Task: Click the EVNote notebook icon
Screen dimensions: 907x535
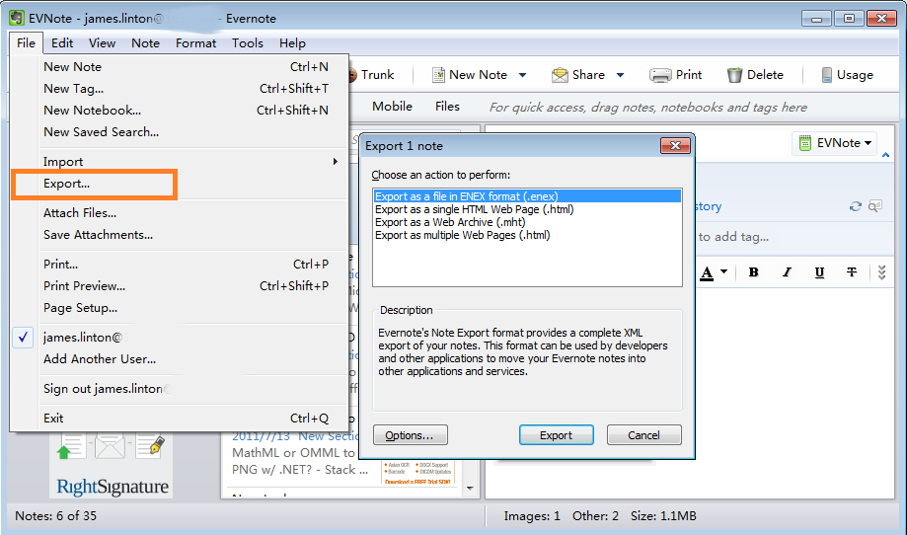Action: [x=804, y=143]
